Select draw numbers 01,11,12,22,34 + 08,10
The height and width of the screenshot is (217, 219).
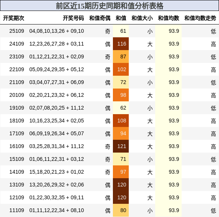(57, 211)
